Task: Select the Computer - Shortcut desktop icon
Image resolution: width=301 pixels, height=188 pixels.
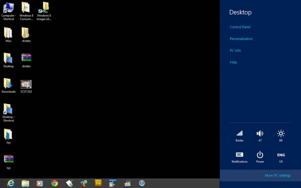Action: (9, 12)
